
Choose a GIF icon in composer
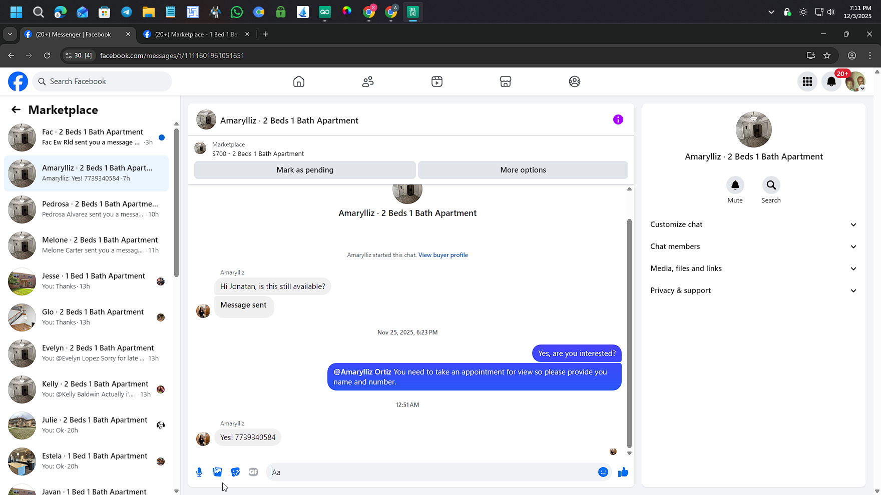pyautogui.click(x=253, y=472)
